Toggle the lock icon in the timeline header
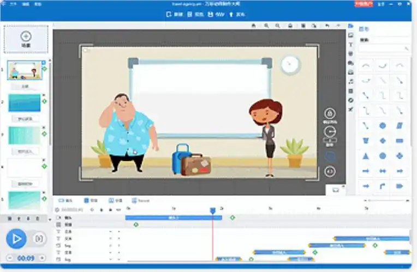The height and width of the screenshot is (272, 417). [110, 209]
